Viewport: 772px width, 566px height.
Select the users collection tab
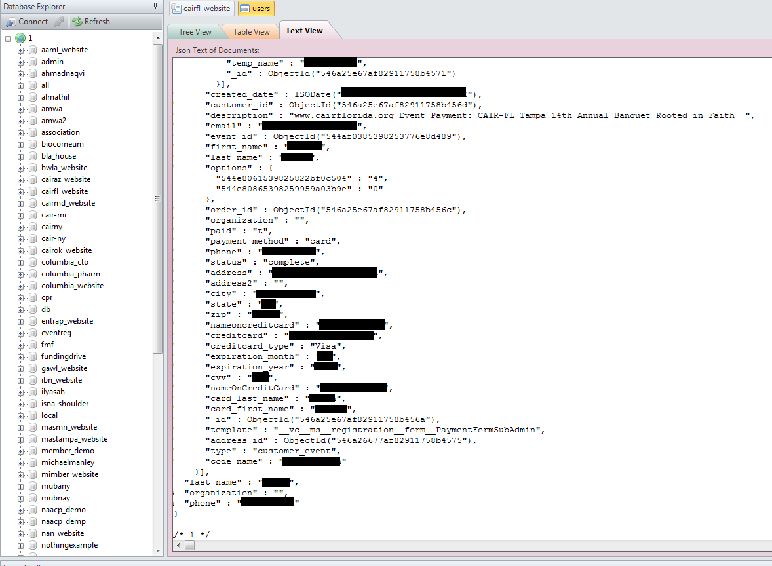point(256,9)
